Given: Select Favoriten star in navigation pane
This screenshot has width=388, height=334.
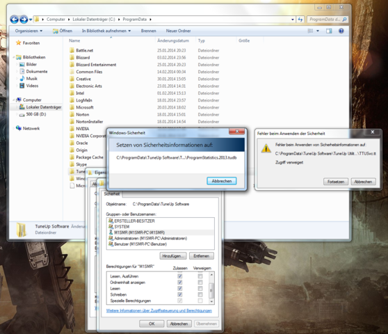Looking at the screenshot, I should point(18,43).
